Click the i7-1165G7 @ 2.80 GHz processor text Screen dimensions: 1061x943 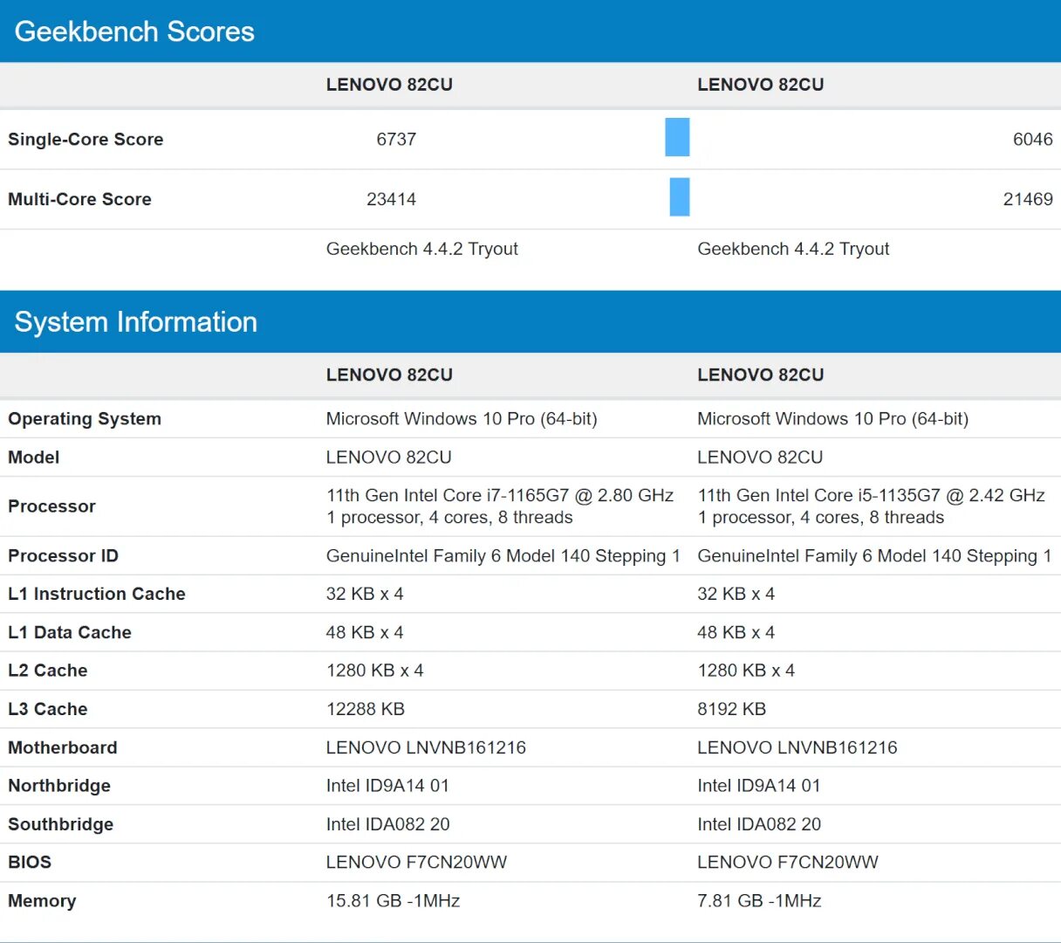click(500, 495)
